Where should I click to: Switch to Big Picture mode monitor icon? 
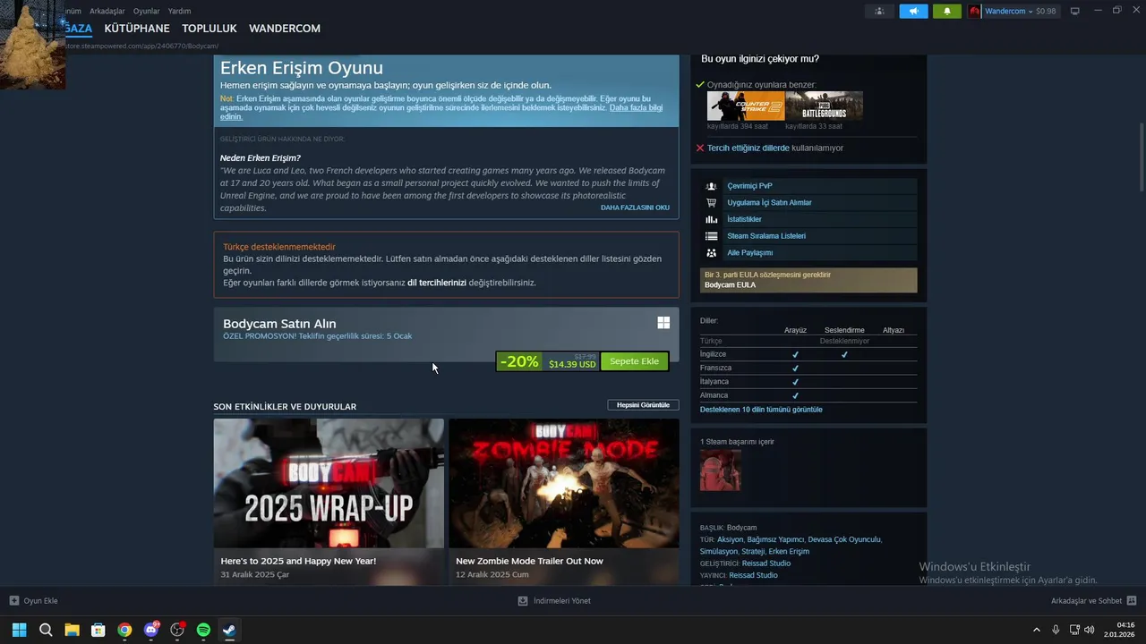(x=1075, y=11)
